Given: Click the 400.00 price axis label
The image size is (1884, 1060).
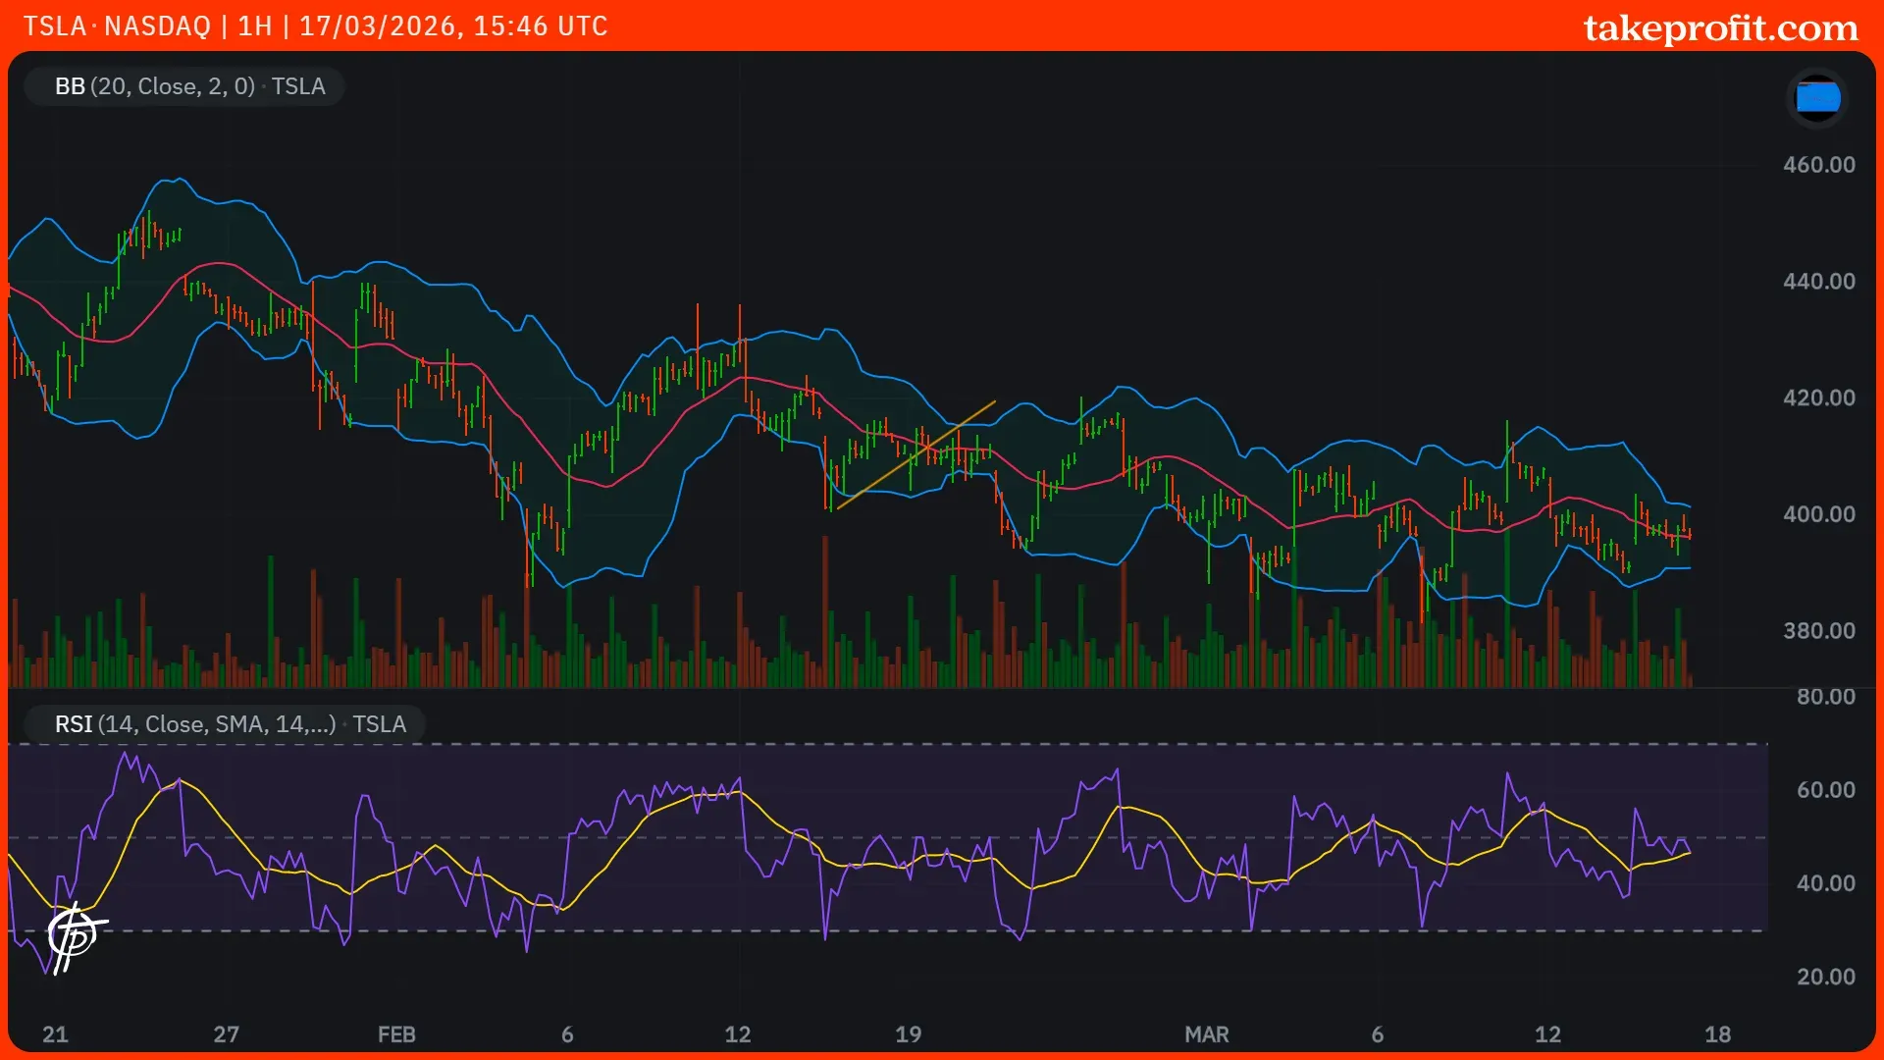Looking at the screenshot, I should coord(1818,514).
